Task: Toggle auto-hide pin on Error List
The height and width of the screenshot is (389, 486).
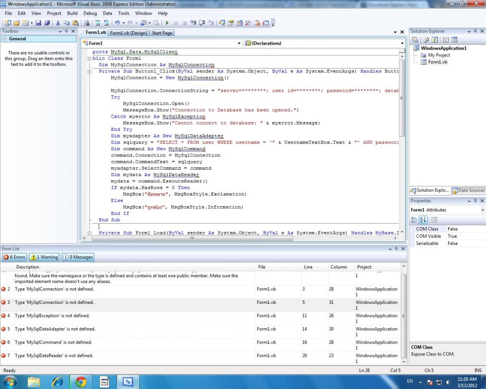Action: [396, 249]
